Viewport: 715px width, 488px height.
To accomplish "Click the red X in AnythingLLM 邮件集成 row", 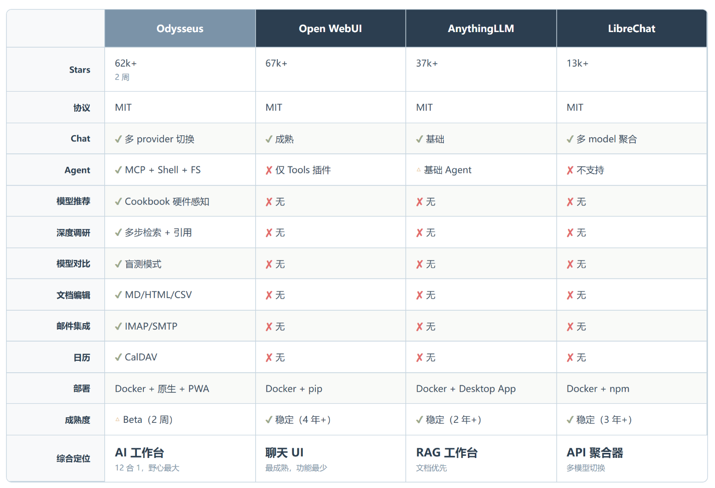I will click(x=419, y=327).
